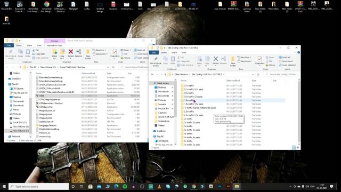
Task: Sort by Date modified in Gta Config window
Action: point(233,81)
